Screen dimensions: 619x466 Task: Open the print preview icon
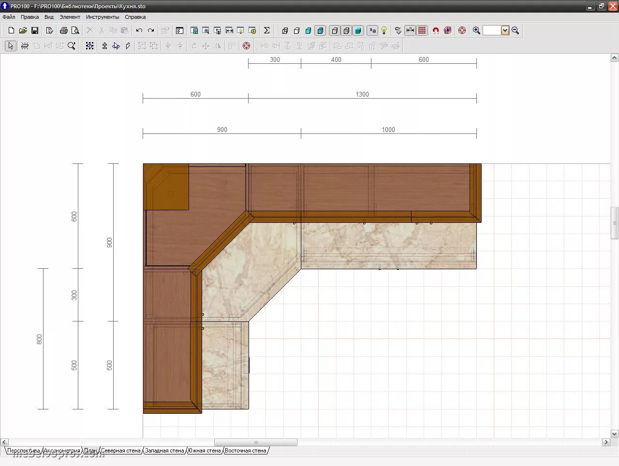[75, 30]
